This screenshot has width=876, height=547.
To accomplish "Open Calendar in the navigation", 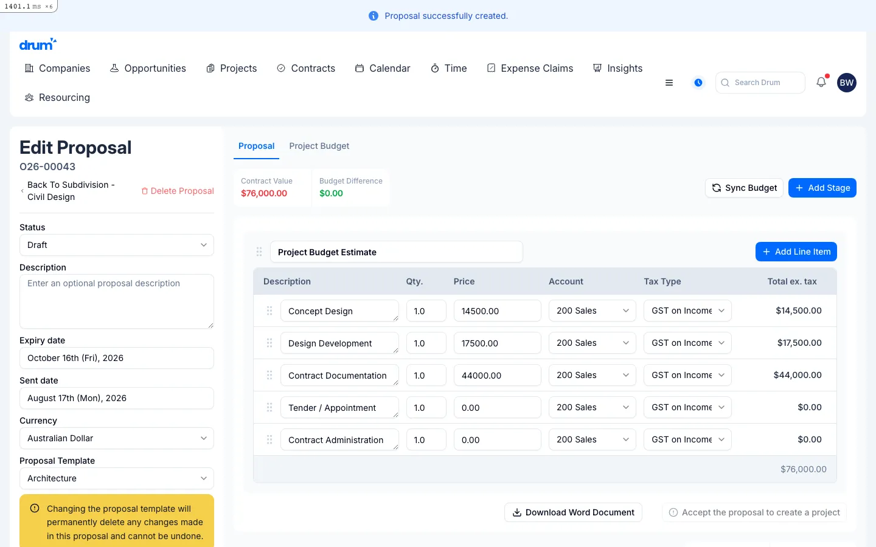I will [383, 68].
